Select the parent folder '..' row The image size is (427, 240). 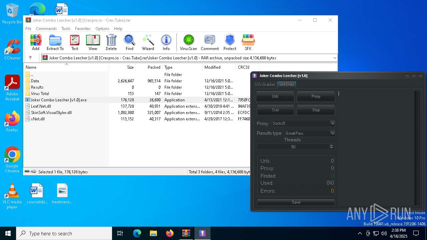(137, 75)
